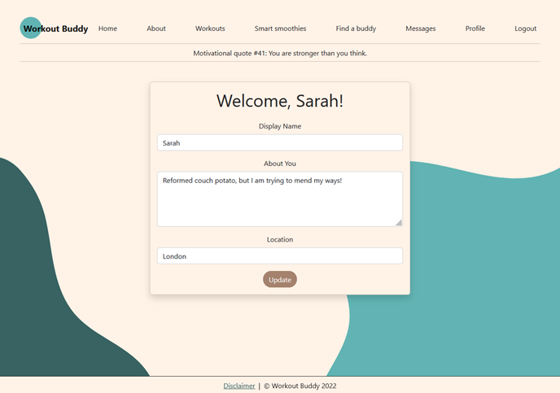Open Find a buddy page
The height and width of the screenshot is (393, 560).
[356, 28]
